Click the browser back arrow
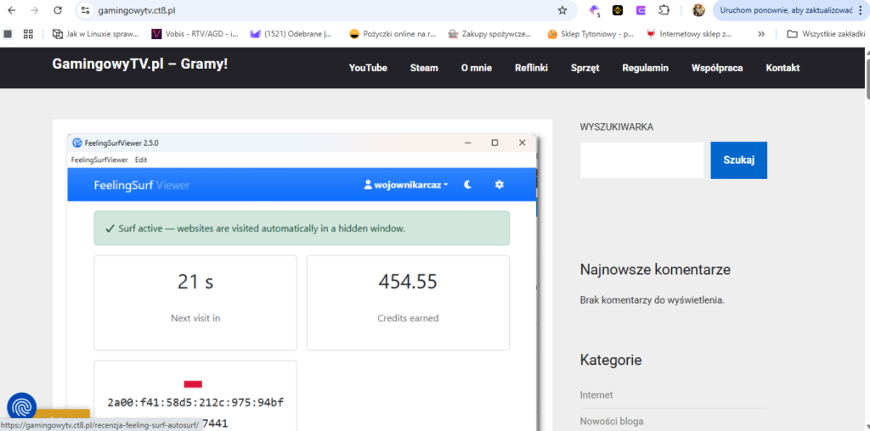Viewport: 870px width, 431px height. tap(12, 10)
